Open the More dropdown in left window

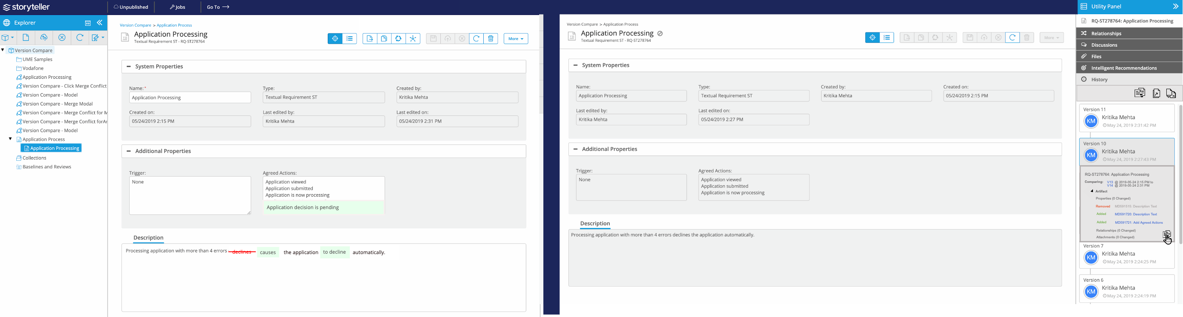[x=516, y=39]
